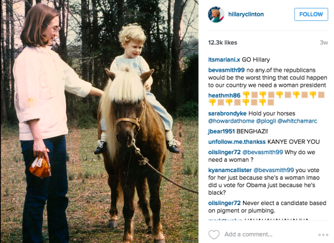Open bevasmith99 commenter profile
This screenshot has height=243, width=334.
coord(226,70)
